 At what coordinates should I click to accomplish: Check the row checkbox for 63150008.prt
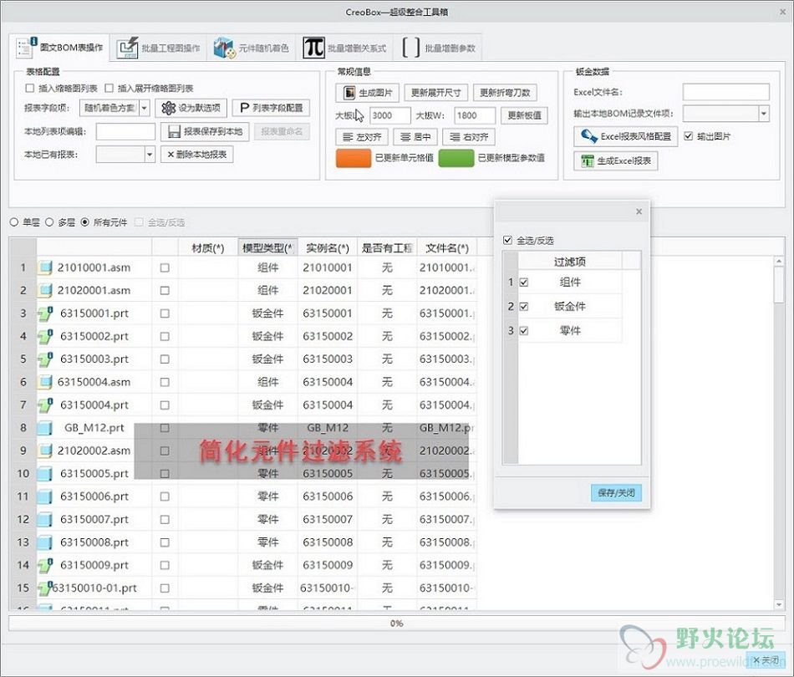tap(165, 542)
